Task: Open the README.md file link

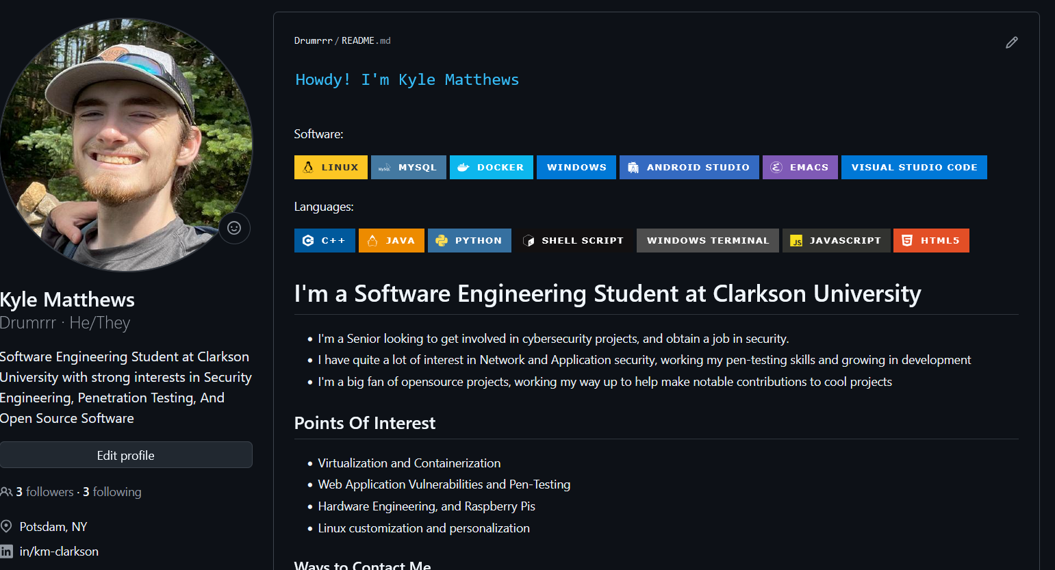Action: point(366,41)
